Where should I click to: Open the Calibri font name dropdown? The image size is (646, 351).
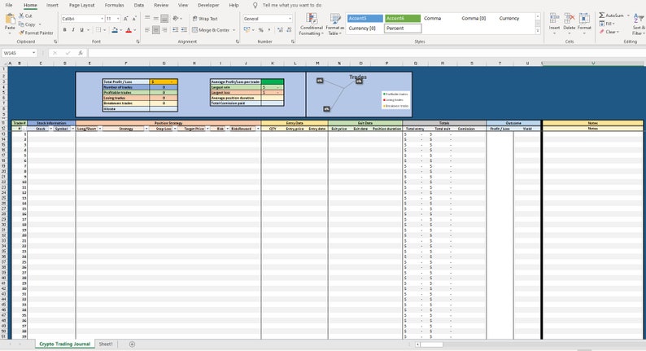click(x=103, y=19)
